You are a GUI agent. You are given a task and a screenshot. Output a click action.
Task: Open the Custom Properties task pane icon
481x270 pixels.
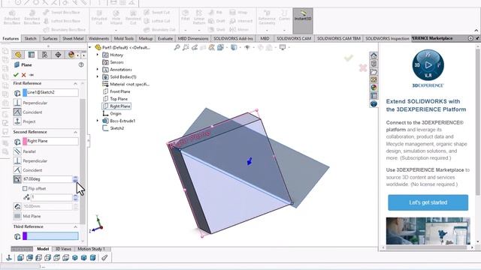click(374, 96)
